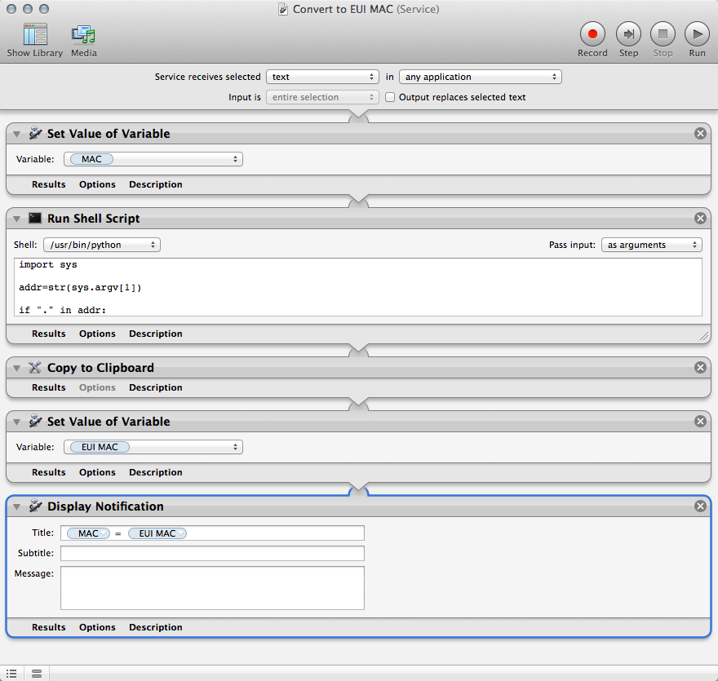The height and width of the screenshot is (681, 718).
Task: Start recording with the Record button
Action: [592, 40]
